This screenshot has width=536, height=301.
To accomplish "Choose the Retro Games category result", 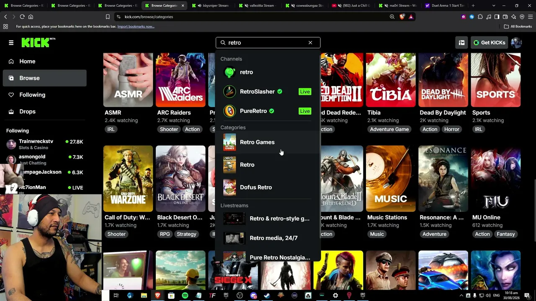I will (268, 142).
